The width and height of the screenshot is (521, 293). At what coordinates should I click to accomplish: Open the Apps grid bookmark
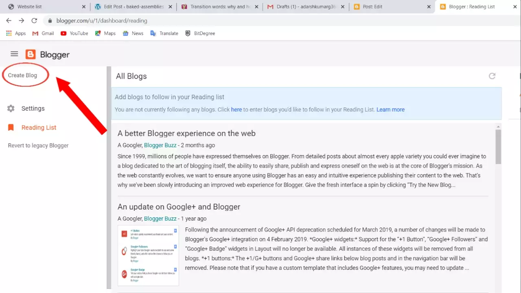16,33
